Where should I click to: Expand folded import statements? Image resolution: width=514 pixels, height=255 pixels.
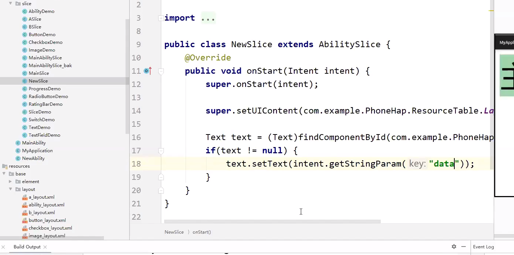click(x=161, y=18)
